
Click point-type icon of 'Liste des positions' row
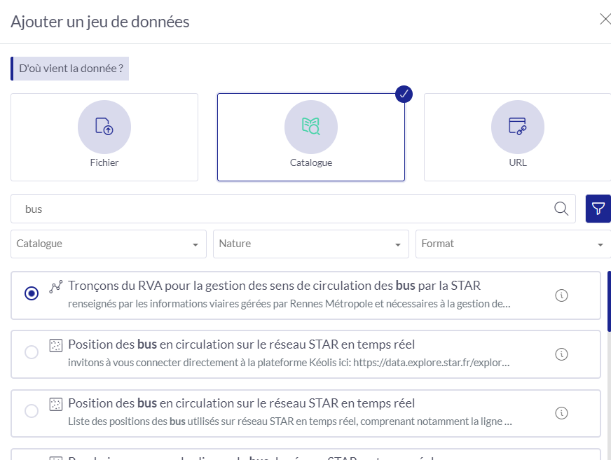pos(56,404)
